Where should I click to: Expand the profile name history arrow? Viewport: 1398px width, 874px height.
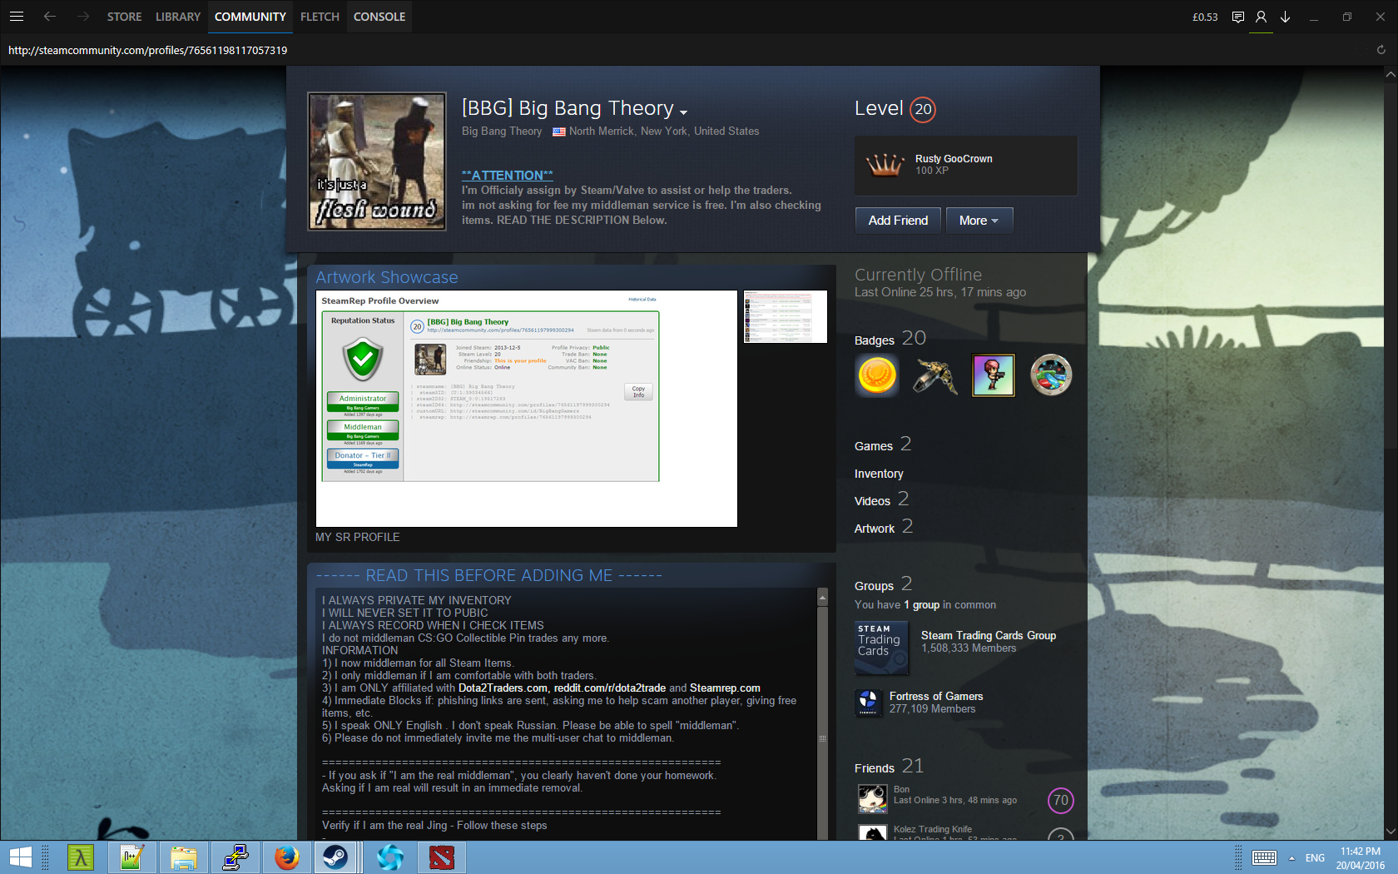tap(683, 112)
